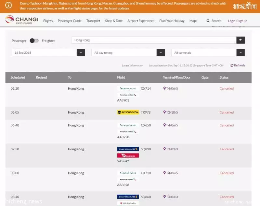Open the All day timing dropdown arrow

[161, 53]
